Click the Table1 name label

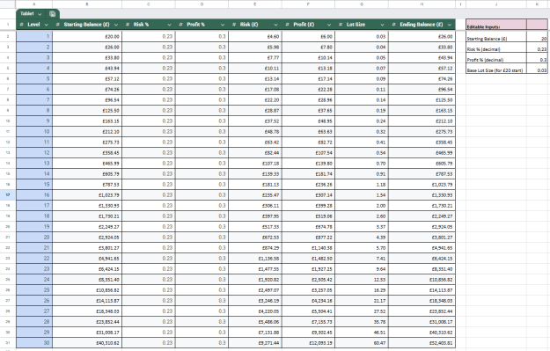27,14
